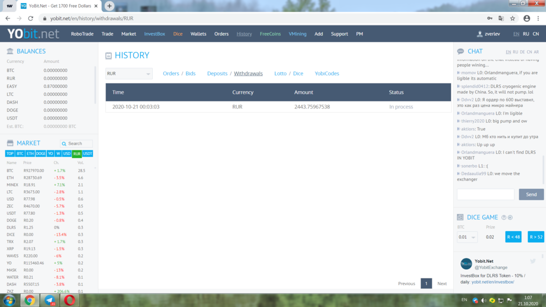Click the second round icon beside Dice Game help
Image resolution: width=546 pixels, height=307 pixels.
coord(510,217)
